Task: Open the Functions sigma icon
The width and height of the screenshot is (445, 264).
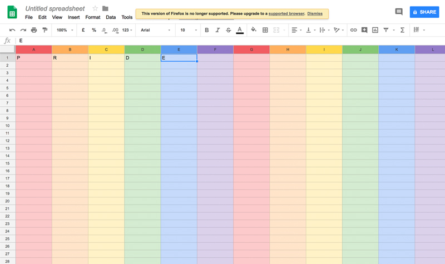Action: (402, 30)
